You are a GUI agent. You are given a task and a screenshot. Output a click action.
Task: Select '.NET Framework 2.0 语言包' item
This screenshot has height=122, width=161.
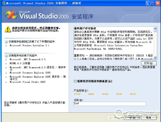coord(38,69)
